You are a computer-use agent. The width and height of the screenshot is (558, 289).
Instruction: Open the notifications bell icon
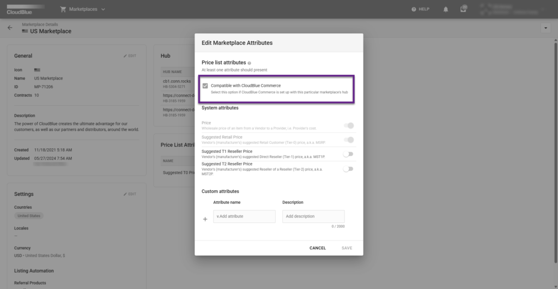tap(446, 9)
